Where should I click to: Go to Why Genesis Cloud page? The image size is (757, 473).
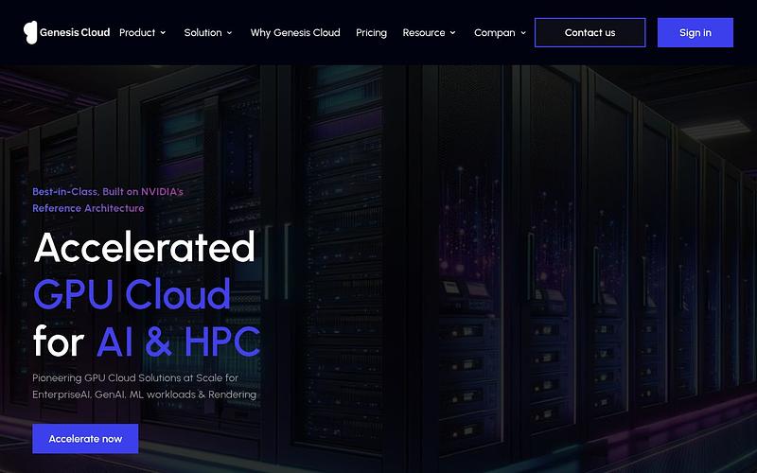coord(295,32)
